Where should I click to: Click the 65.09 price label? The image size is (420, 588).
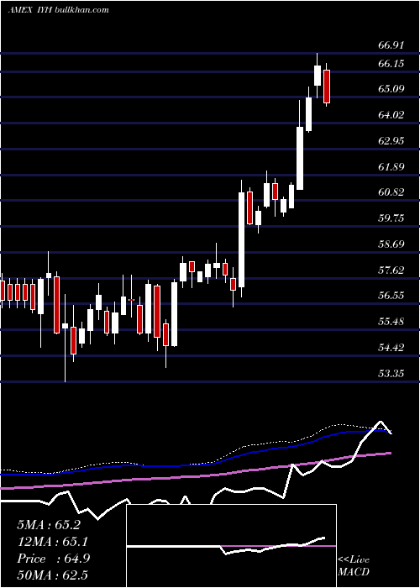coord(391,89)
